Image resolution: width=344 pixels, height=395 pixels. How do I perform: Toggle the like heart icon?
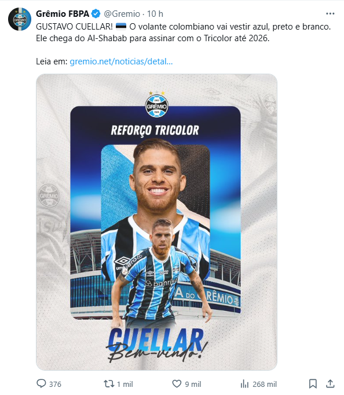tap(177, 384)
